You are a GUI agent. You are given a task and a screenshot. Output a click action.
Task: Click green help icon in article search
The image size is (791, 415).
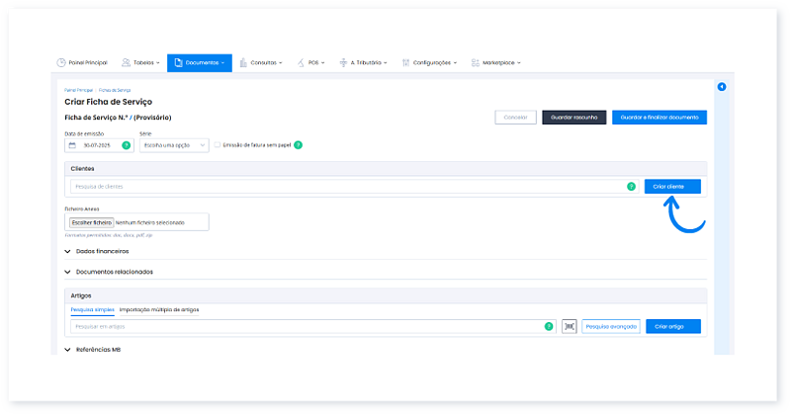548,326
